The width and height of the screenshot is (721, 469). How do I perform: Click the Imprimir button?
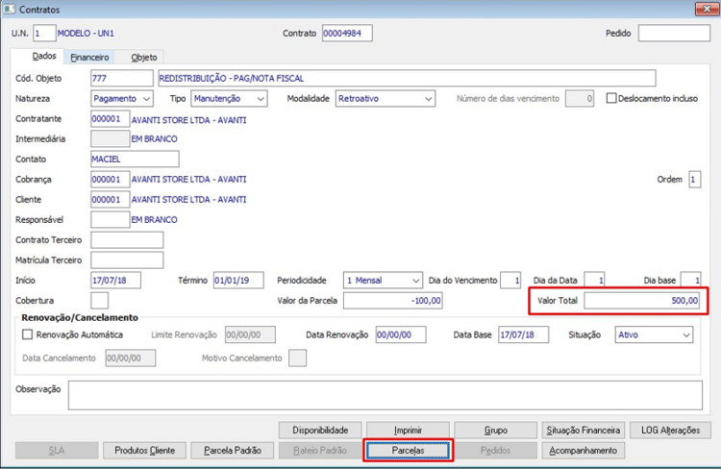[408, 430]
